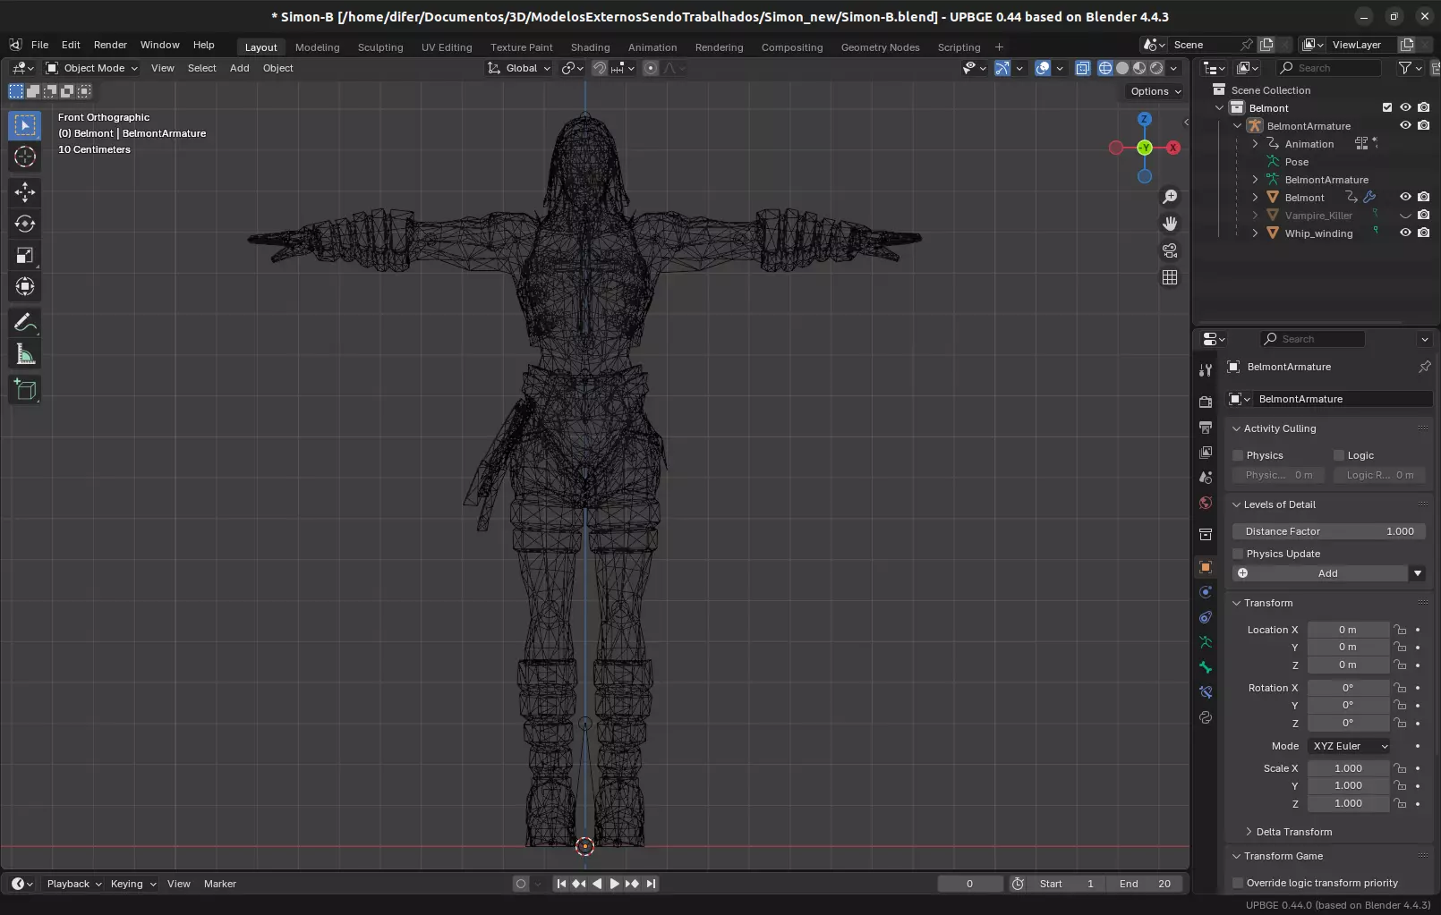Click the Add level of detail button

[1320, 573]
